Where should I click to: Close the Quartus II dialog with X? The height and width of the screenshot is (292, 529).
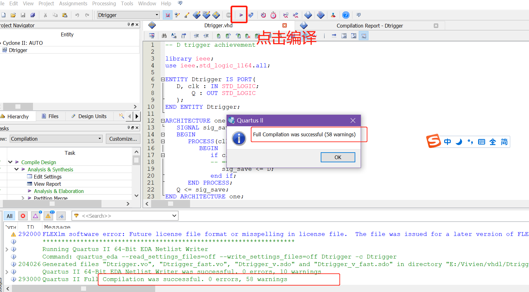tap(353, 121)
